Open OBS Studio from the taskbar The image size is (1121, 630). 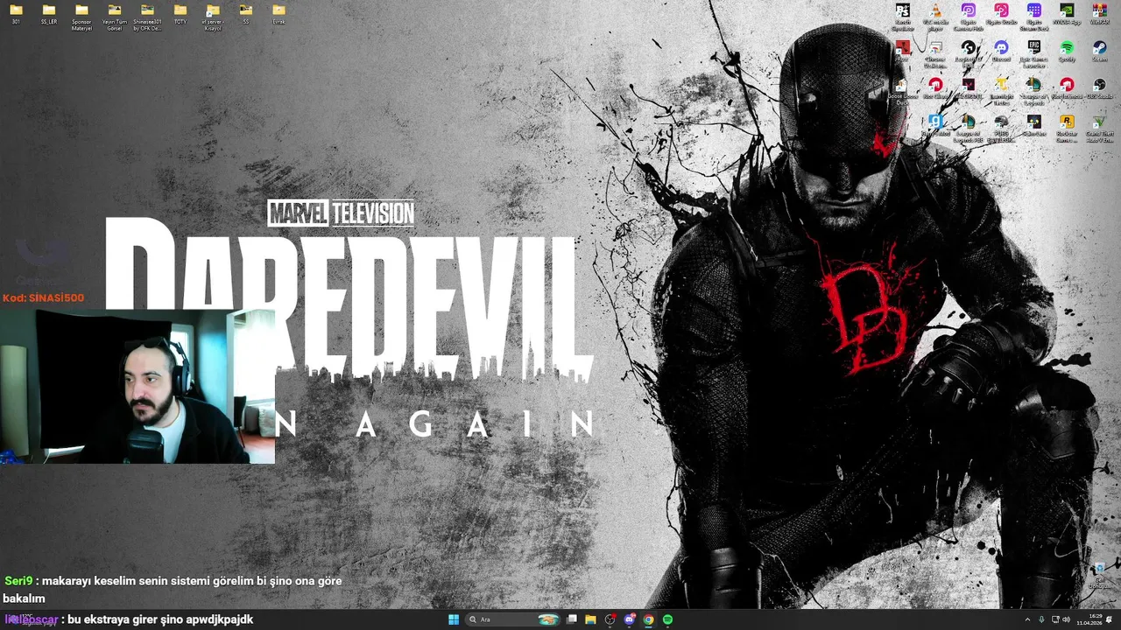[x=610, y=619]
